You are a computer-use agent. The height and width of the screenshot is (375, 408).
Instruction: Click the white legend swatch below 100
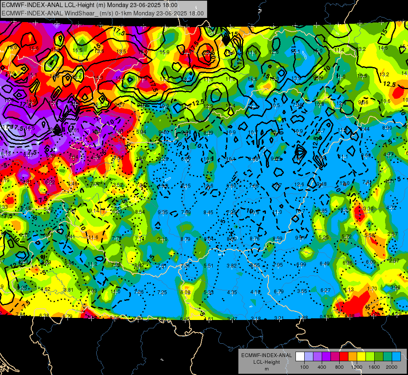tap(300, 357)
